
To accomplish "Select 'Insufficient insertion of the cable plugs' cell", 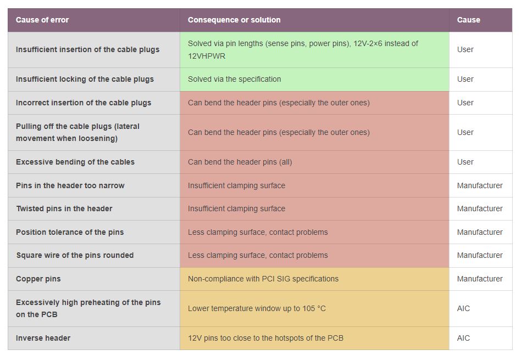I will point(94,50).
